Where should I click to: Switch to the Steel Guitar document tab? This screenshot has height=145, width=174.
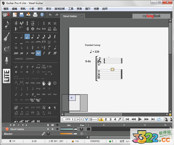[70, 16]
